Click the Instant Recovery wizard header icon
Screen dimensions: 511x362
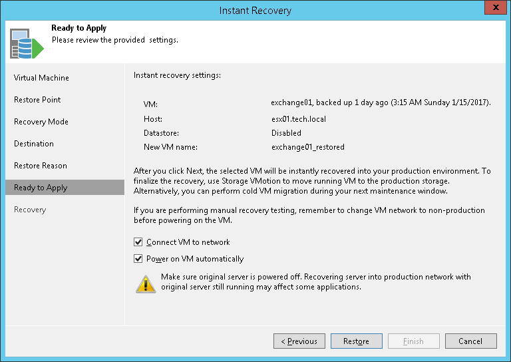point(26,43)
